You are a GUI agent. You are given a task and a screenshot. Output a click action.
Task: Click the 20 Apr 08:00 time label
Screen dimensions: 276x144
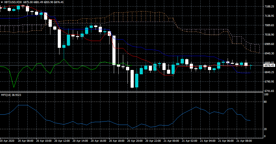tap(26, 141)
